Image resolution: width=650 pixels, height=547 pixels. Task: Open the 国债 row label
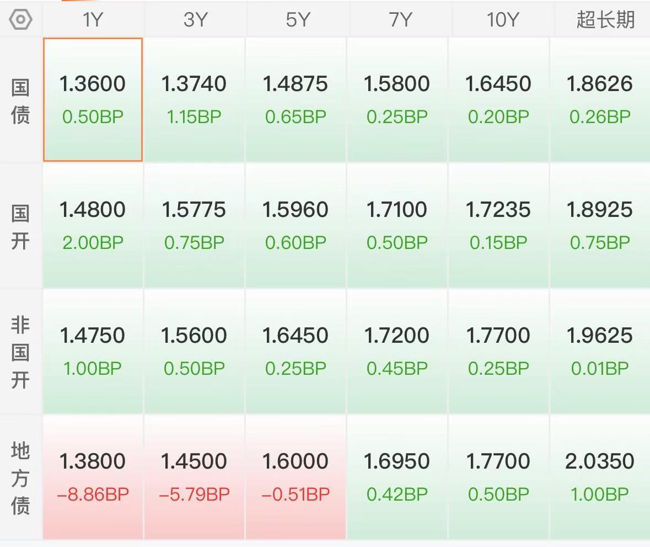click(x=20, y=101)
